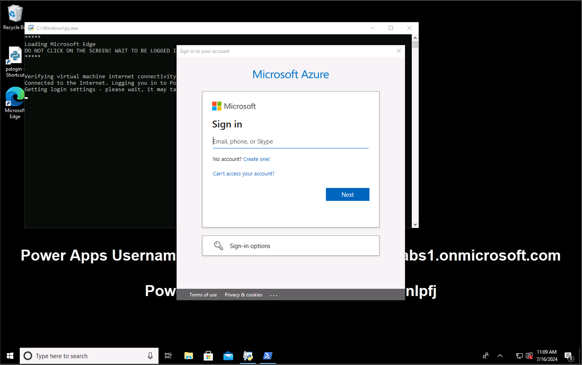
Task: Open the notification center icon
Action: pyautogui.click(x=569, y=356)
